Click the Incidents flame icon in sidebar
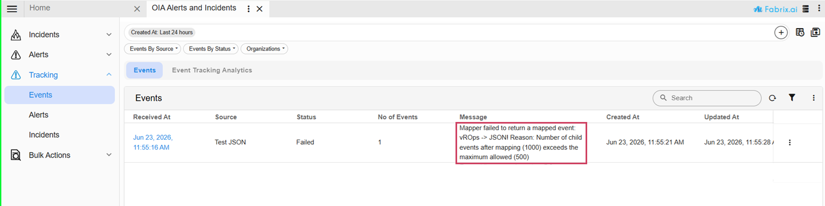825x206 pixels. 16,35
